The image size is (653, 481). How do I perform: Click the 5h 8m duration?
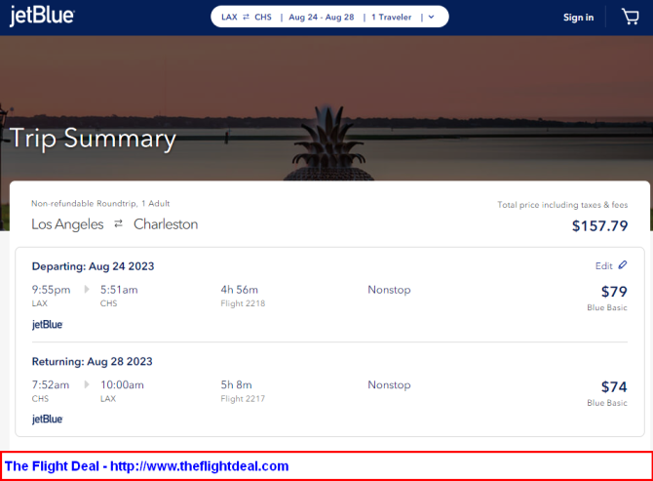(x=236, y=384)
